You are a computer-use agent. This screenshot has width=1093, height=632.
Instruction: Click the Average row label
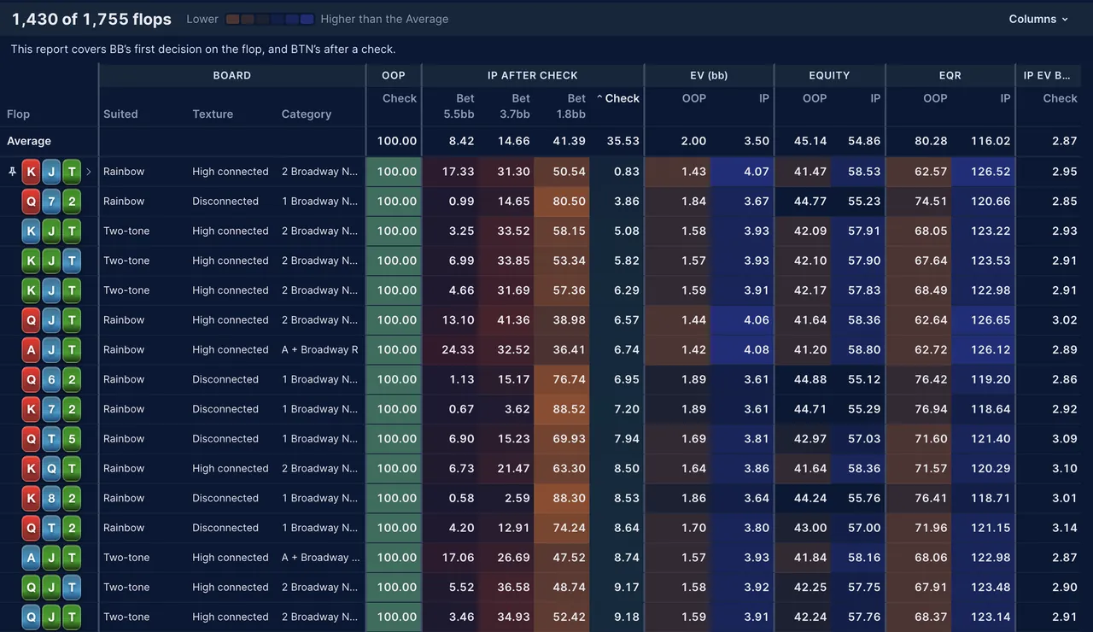click(29, 141)
